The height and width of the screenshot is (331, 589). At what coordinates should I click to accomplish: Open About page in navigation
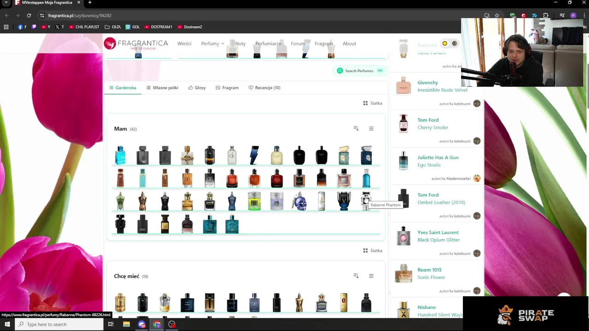tap(349, 44)
